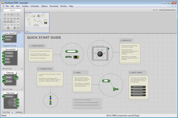Image resolution: width=178 pixels, height=118 pixels.
Task: Expand About To Close info arrow
Action: click(22, 89)
